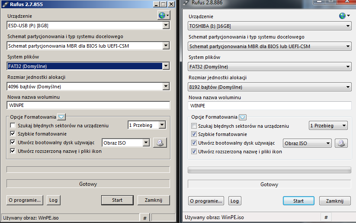
Task: Enable bad sector check in Rufus 2.8.886
Action: click(x=194, y=126)
